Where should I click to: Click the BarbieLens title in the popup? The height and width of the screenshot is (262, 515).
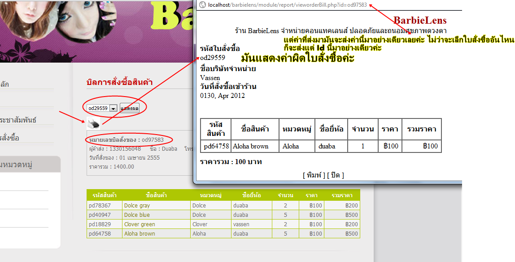(420, 20)
